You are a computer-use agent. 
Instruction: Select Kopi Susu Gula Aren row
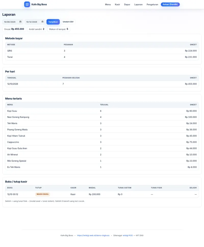(102, 148)
